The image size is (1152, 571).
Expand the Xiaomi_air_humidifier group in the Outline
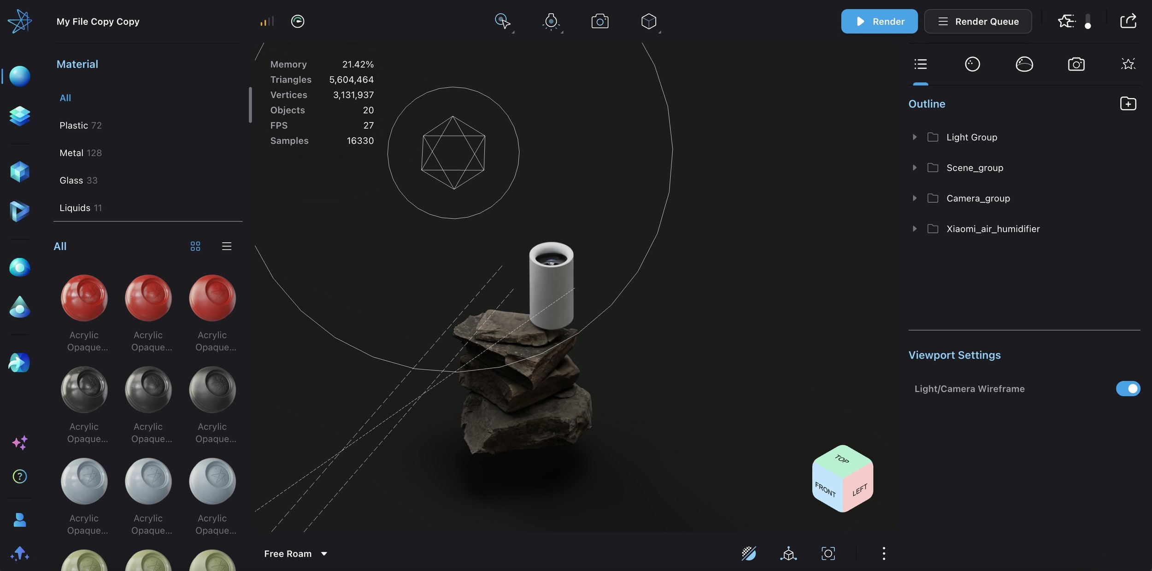pos(915,229)
